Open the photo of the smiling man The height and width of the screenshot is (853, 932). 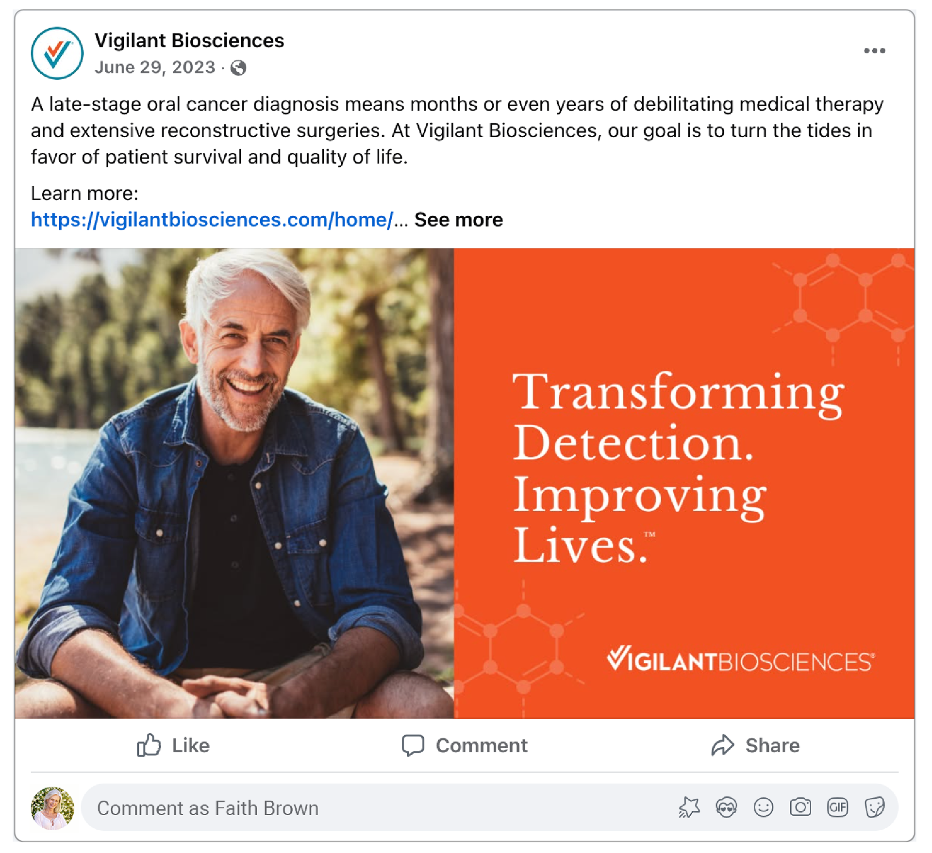pyautogui.click(x=234, y=483)
